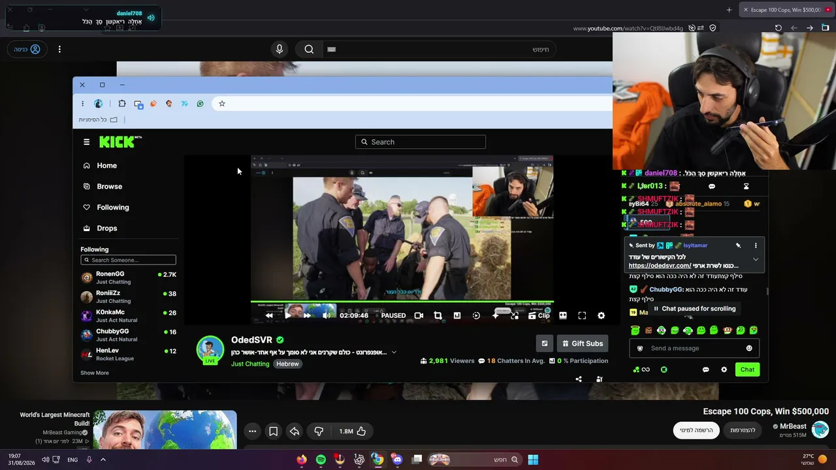Click the crop icon in Kick player

click(438, 315)
